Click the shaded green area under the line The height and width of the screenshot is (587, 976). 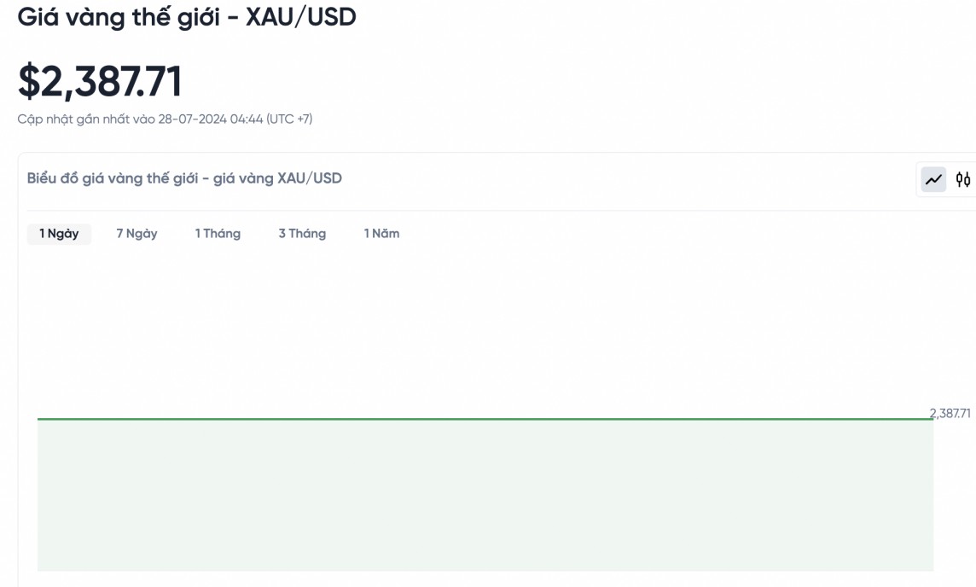(x=485, y=495)
